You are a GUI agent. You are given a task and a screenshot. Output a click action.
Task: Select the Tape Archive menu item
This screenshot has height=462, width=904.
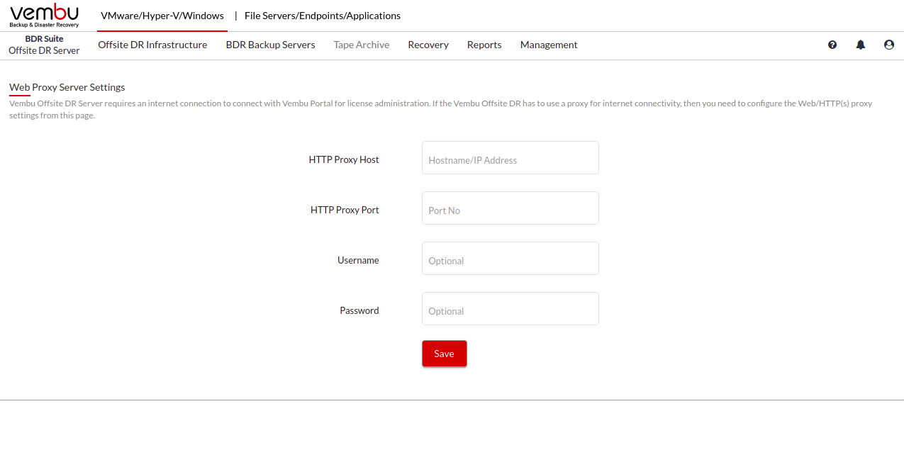coord(362,45)
